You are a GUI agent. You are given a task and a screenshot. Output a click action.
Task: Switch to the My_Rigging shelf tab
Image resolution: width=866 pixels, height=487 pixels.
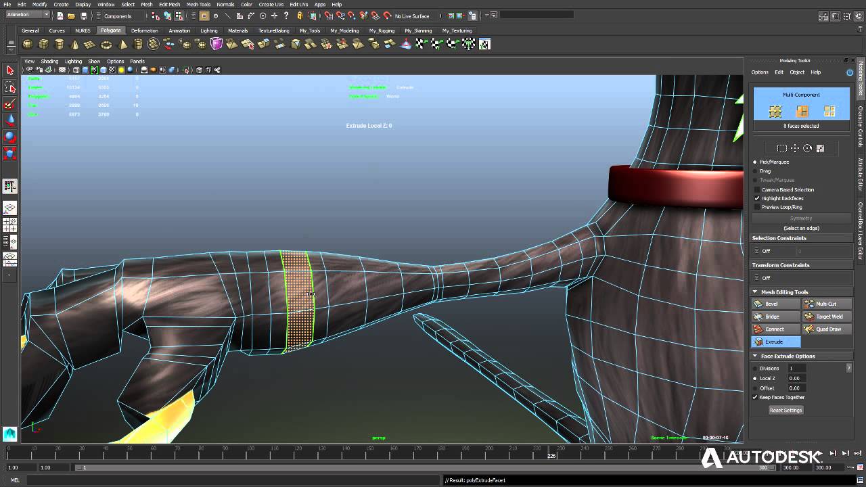click(382, 30)
